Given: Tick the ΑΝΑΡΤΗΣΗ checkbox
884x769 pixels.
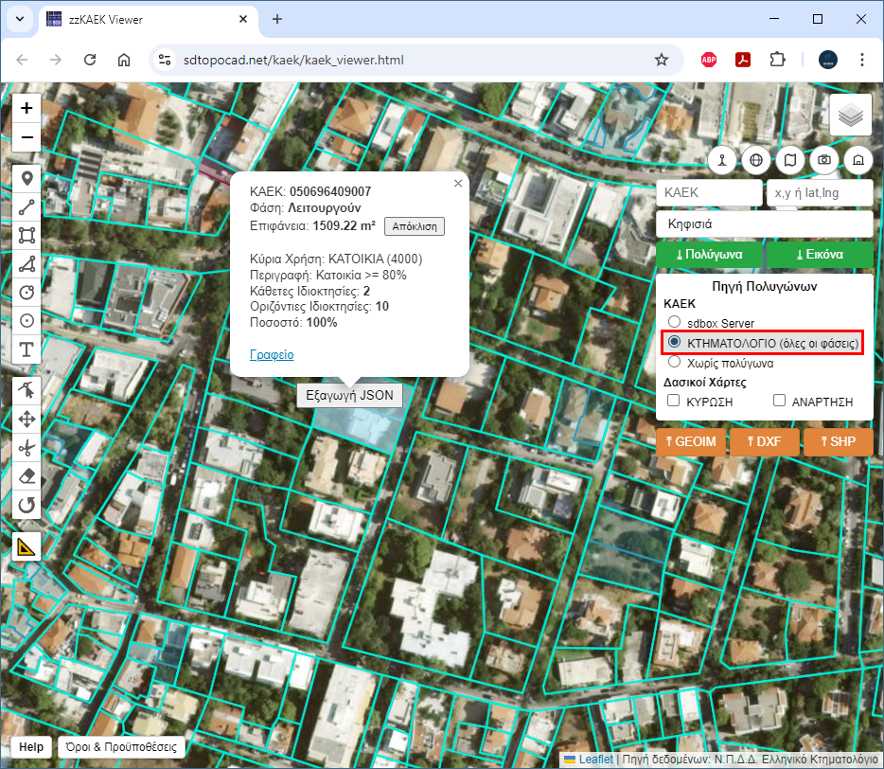Looking at the screenshot, I should point(780,402).
